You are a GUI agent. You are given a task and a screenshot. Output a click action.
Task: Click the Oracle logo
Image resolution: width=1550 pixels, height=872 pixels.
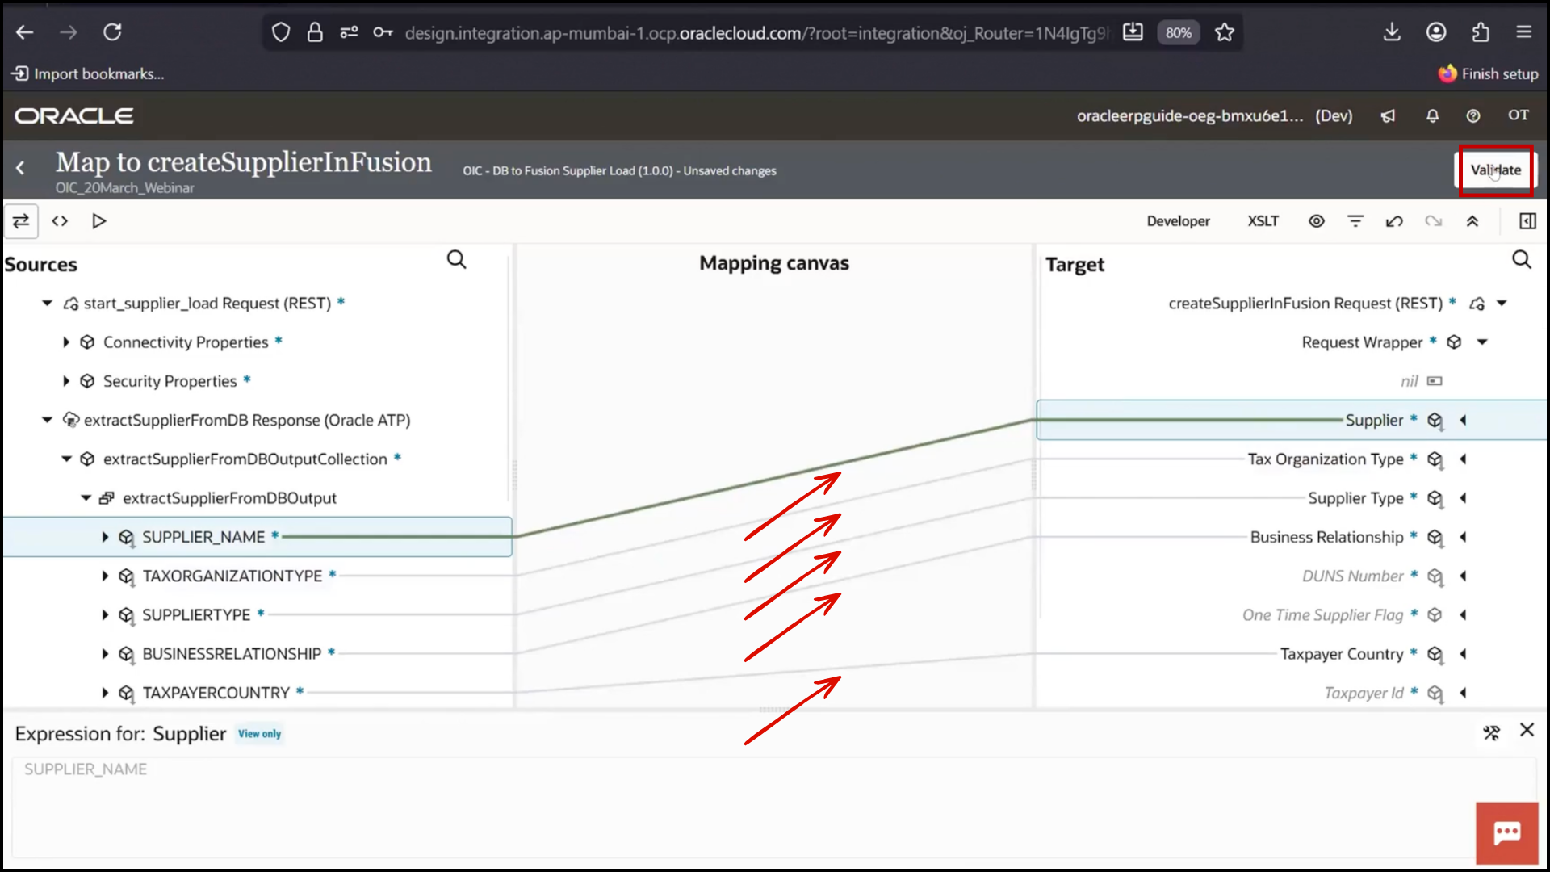[x=74, y=116]
